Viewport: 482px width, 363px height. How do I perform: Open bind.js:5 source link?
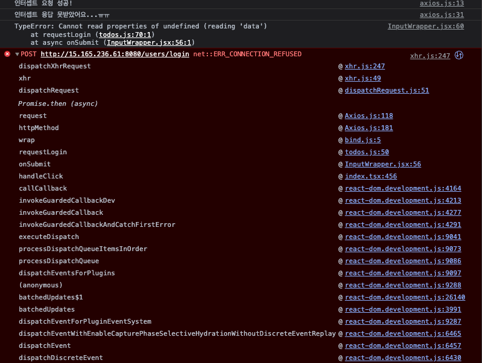pyautogui.click(x=363, y=140)
